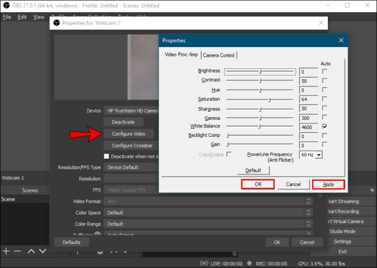Move scene up with up arrow

[x=31, y=251]
